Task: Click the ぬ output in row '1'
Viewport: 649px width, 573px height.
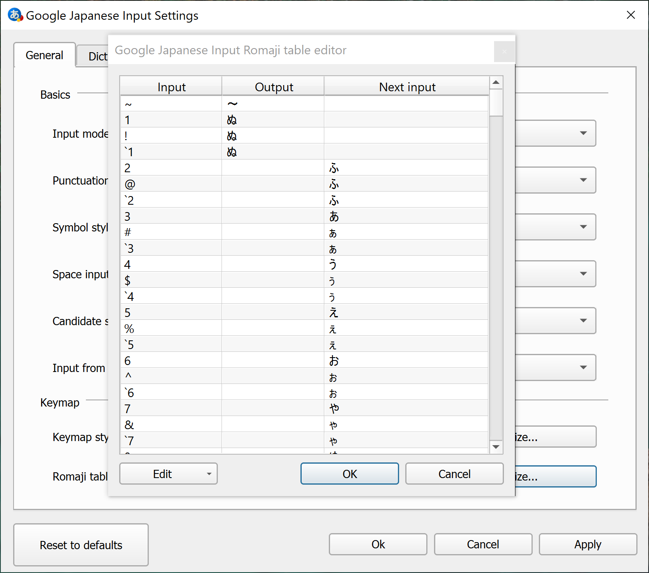Action: [x=273, y=120]
